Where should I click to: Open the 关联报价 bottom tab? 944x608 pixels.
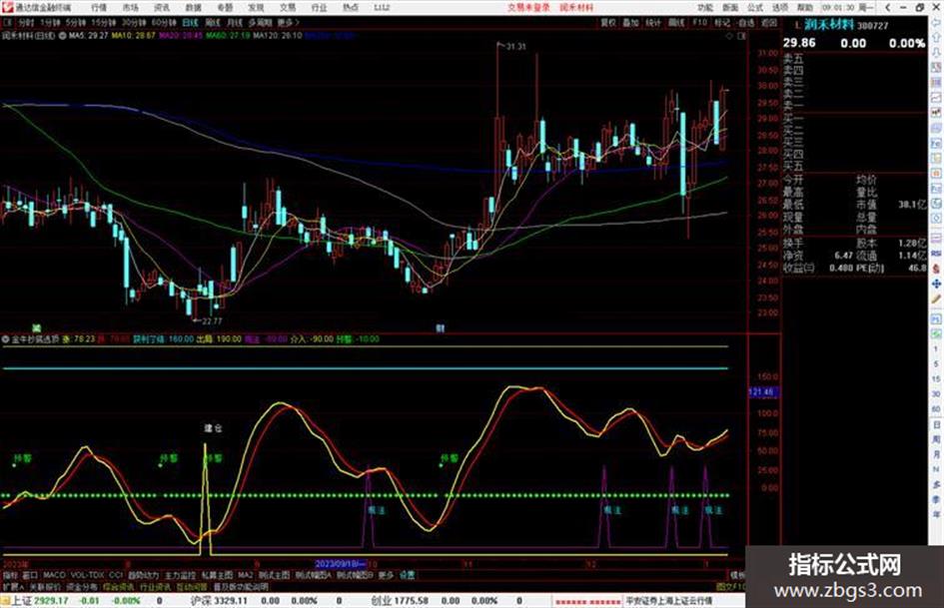point(45,586)
